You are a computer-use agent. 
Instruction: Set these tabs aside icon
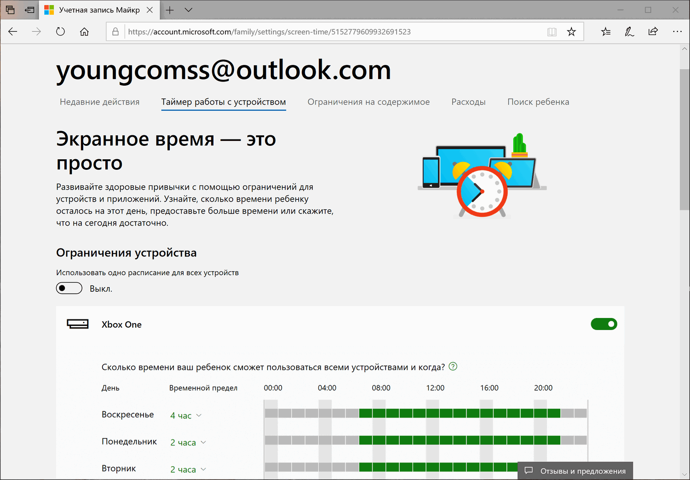30,10
